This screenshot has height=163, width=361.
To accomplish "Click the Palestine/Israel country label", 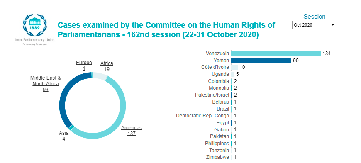I will click(x=212, y=95).
